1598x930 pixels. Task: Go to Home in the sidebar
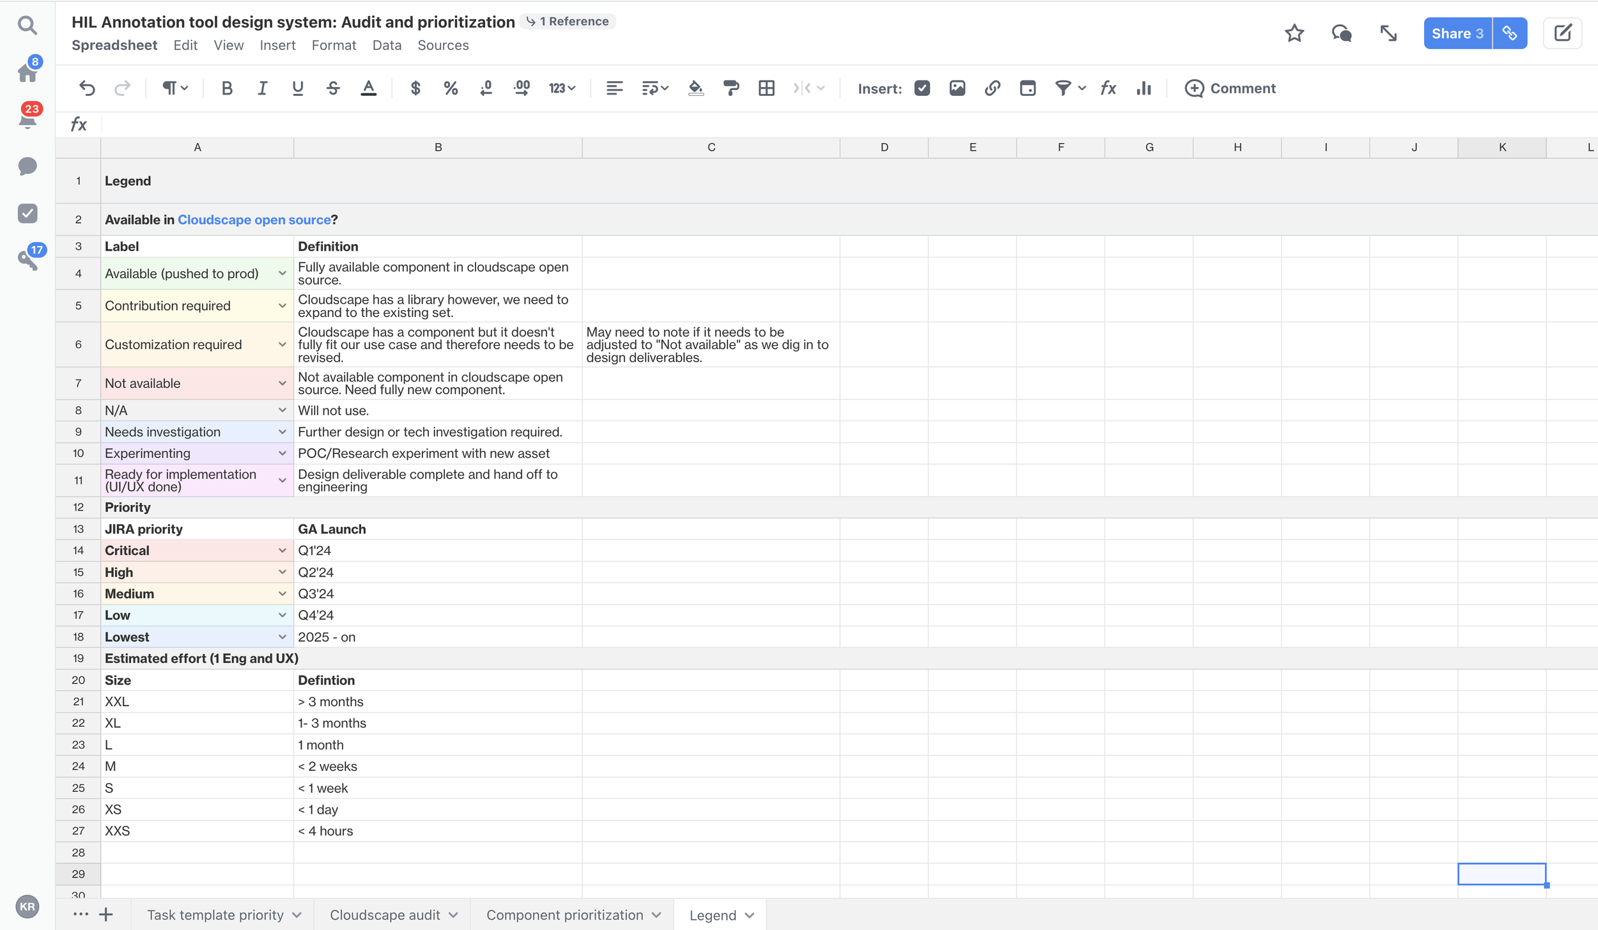[x=27, y=72]
